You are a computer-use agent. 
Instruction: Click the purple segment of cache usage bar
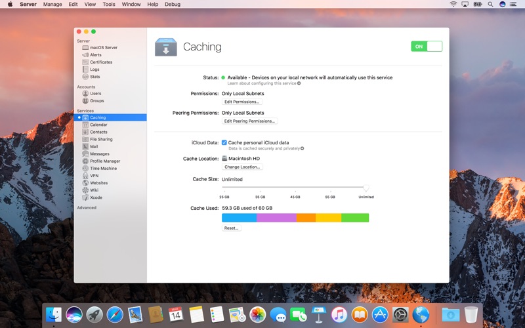[276, 218]
